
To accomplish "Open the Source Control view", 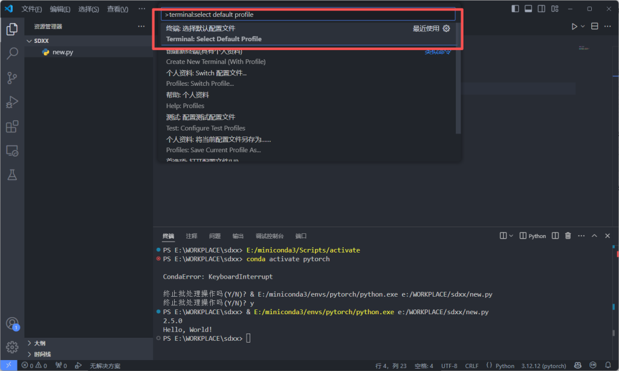I will click(x=12, y=78).
